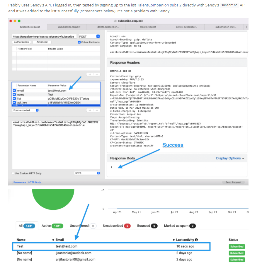Switch to the unsubscribe.request tab
Viewport: 257px width, 266px height.
(69, 27)
